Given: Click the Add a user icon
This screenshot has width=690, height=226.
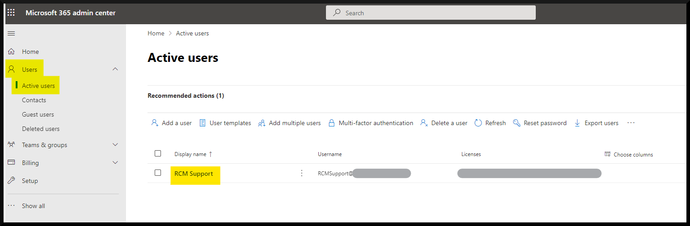Looking at the screenshot, I should point(155,123).
